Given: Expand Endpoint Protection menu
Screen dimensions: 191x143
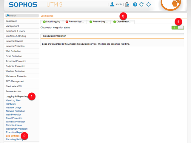Looking at the screenshot, I should tap(22, 66).
